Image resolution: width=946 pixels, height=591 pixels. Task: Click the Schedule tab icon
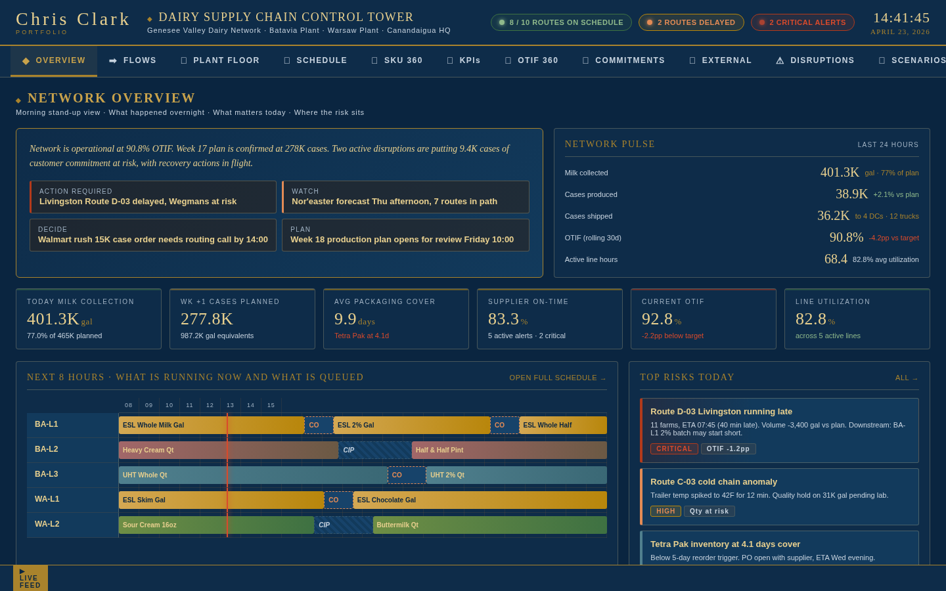point(287,60)
